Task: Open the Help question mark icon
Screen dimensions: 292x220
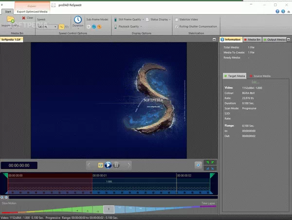Action: (x=277, y=11)
